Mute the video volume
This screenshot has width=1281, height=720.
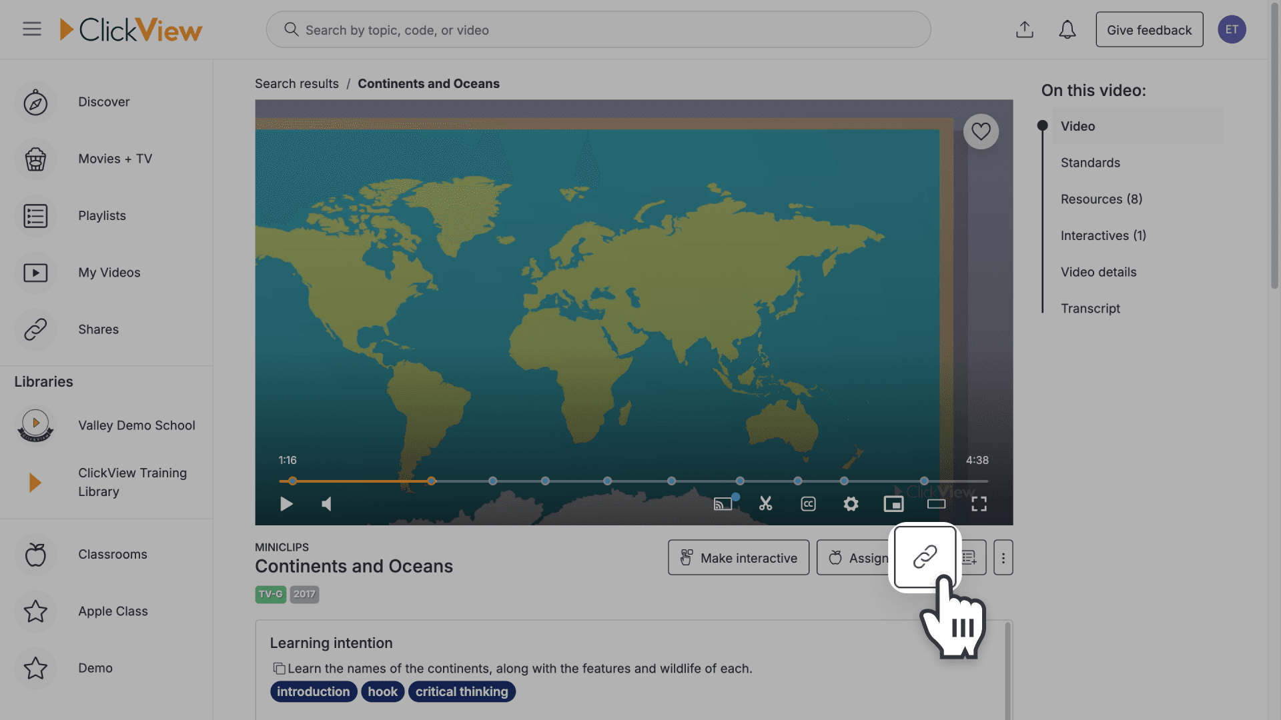pos(326,504)
